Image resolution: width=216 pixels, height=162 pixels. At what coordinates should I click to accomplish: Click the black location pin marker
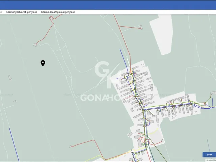[x=43, y=63]
